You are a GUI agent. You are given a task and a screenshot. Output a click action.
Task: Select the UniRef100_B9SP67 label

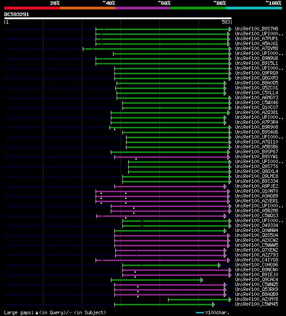pyautogui.click(x=257, y=152)
